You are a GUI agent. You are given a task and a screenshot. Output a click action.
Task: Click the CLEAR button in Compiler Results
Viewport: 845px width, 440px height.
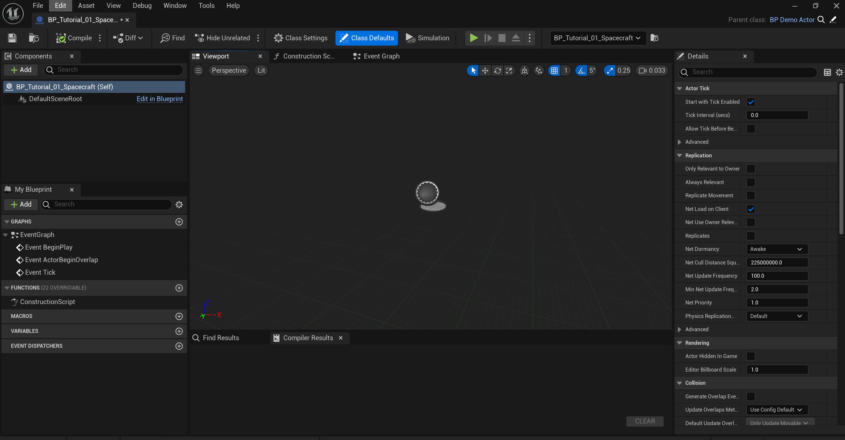click(644, 421)
